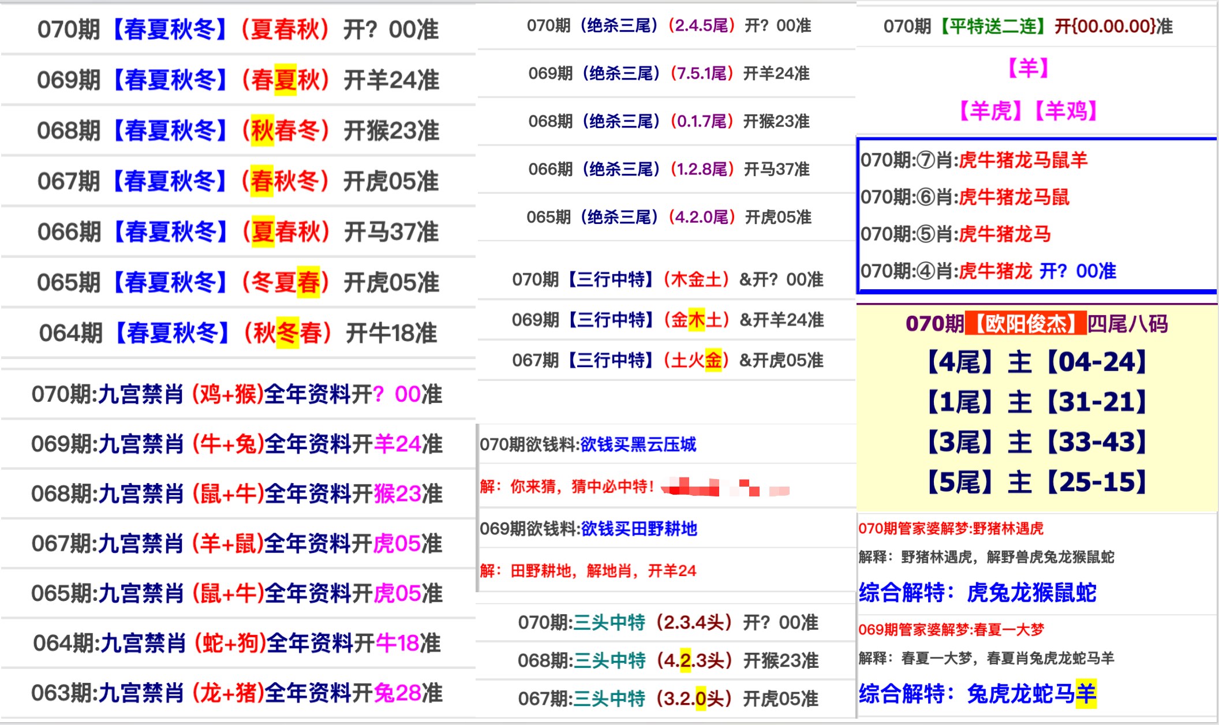The height and width of the screenshot is (725, 1219).
Task: Click the 070期 绝杀三尾 2.4.5尾 row
Action: click(x=668, y=25)
